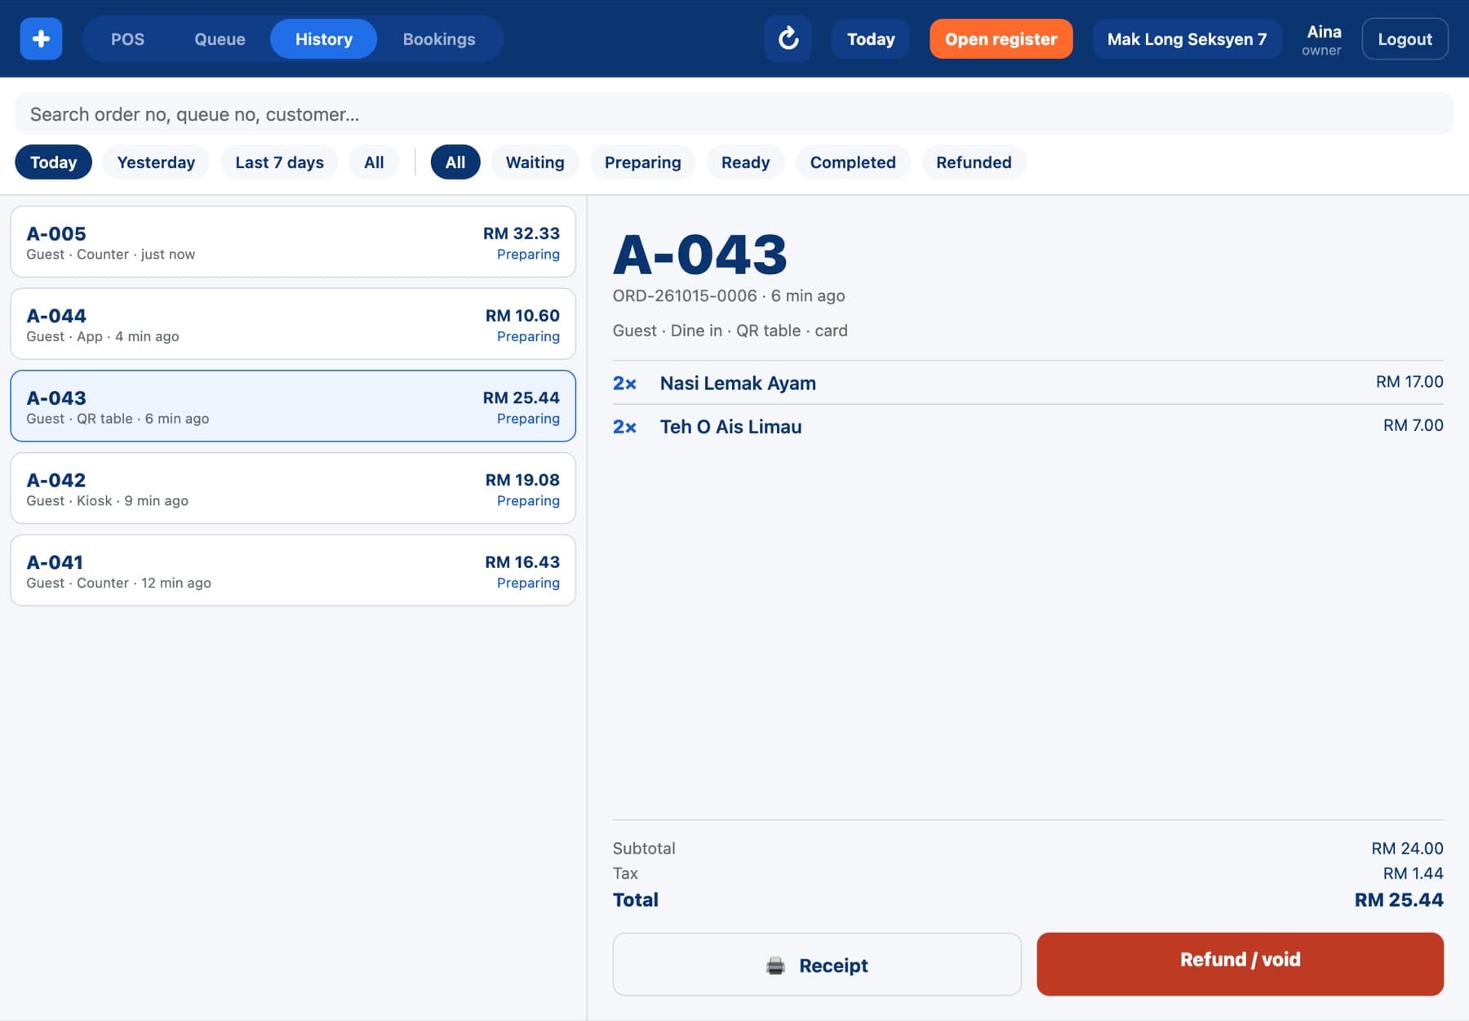This screenshot has width=1469, height=1021.
Task: Switch to the Queue tab
Action: pyautogui.click(x=220, y=38)
